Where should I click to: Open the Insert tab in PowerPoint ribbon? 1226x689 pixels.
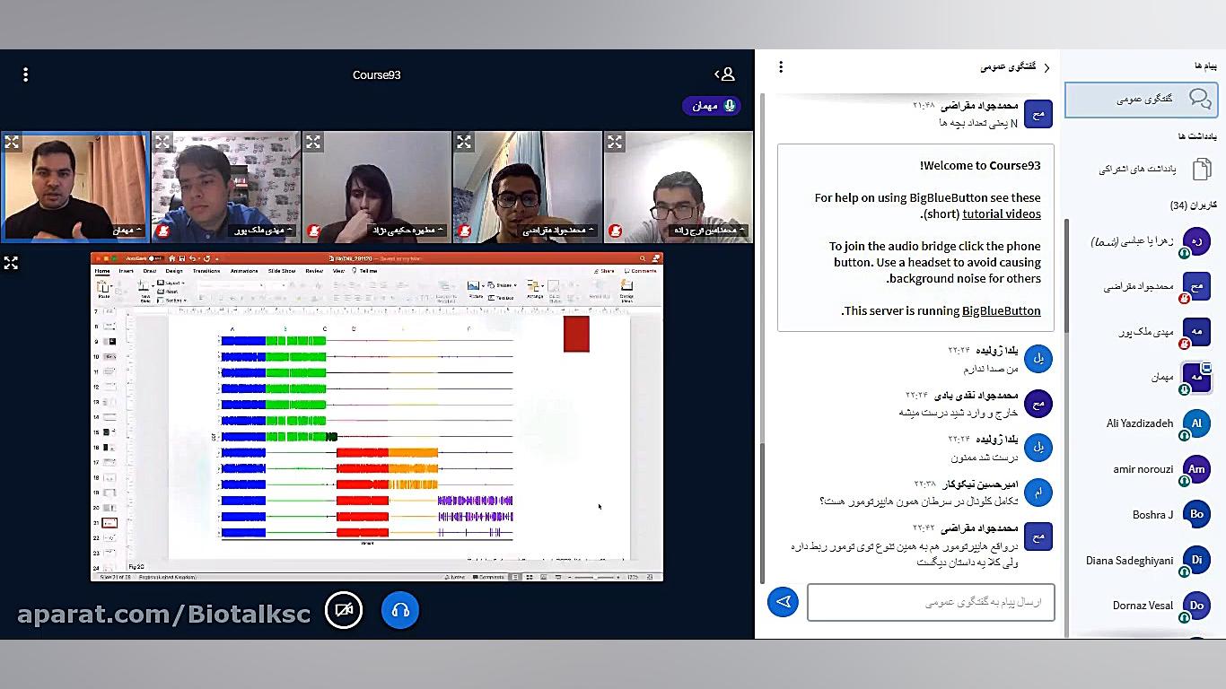(126, 271)
